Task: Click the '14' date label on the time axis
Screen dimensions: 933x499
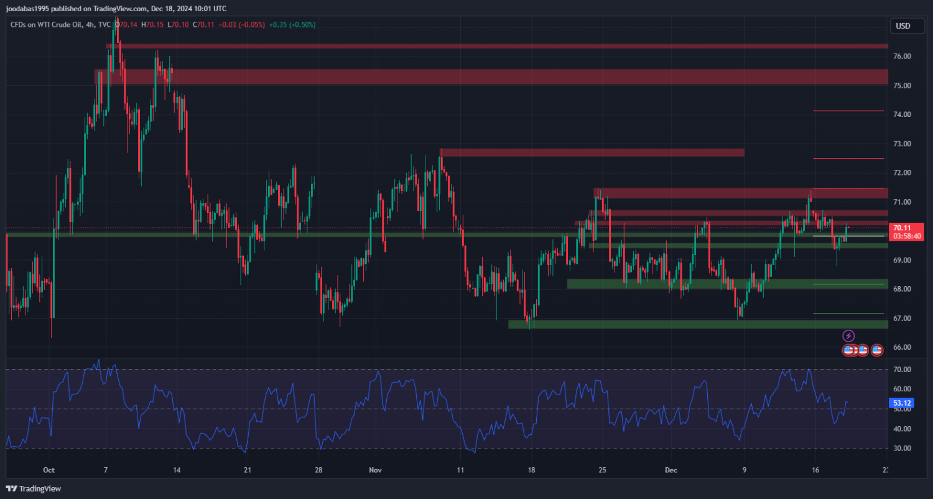Action: (177, 470)
